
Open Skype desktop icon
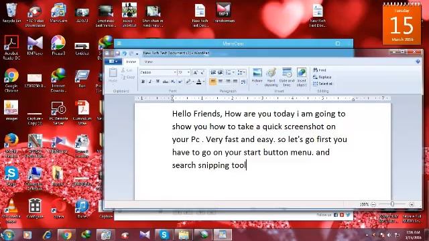tap(11, 176)
